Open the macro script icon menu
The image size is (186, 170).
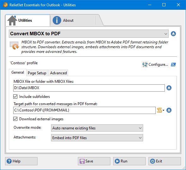tap(160, 110)
